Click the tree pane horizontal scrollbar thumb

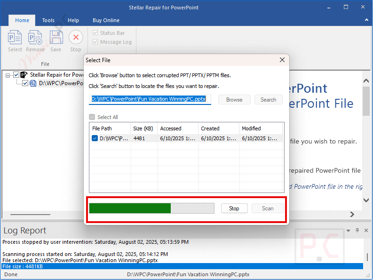pos(30,215)
